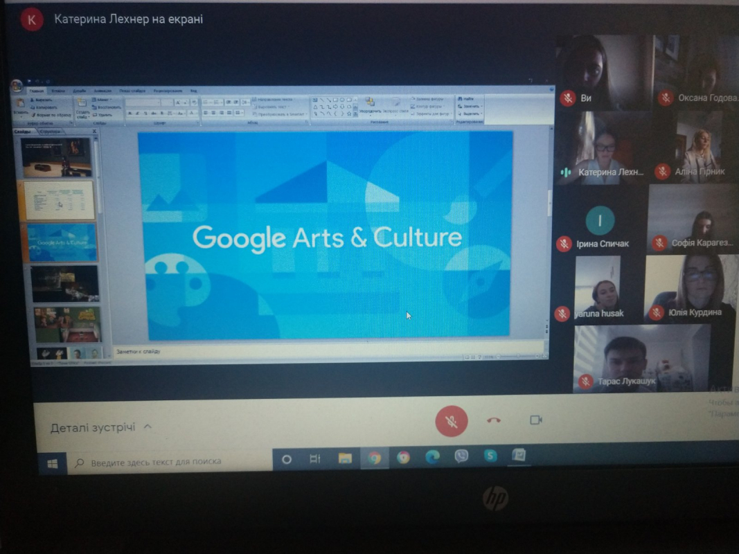Open the Заливка фигуры dropdown
This screenshot has width=739, height=554.
point(428,99)
